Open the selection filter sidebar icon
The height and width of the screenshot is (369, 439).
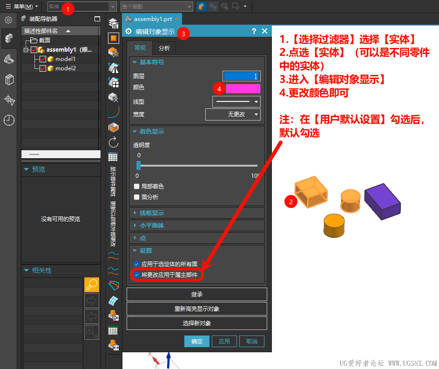(x=9, y=100)
